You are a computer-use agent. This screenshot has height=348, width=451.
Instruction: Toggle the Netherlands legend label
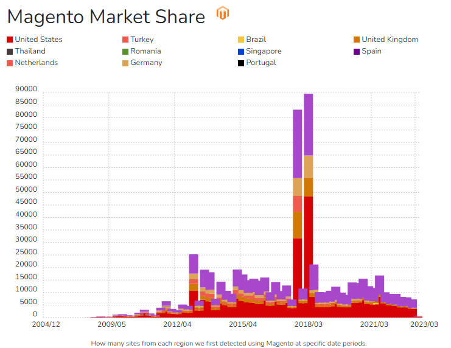tap(37, 63)
